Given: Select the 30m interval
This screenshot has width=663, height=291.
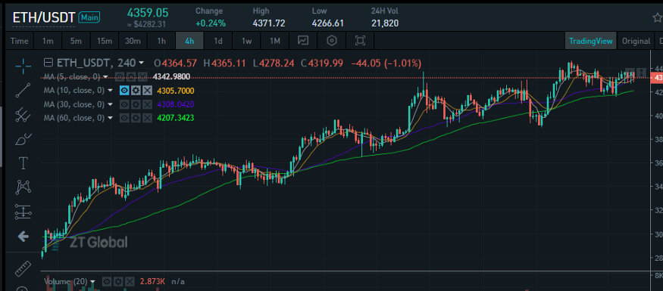Looking at the screenshot, I should pyautogui.click(x=133, y=41).
